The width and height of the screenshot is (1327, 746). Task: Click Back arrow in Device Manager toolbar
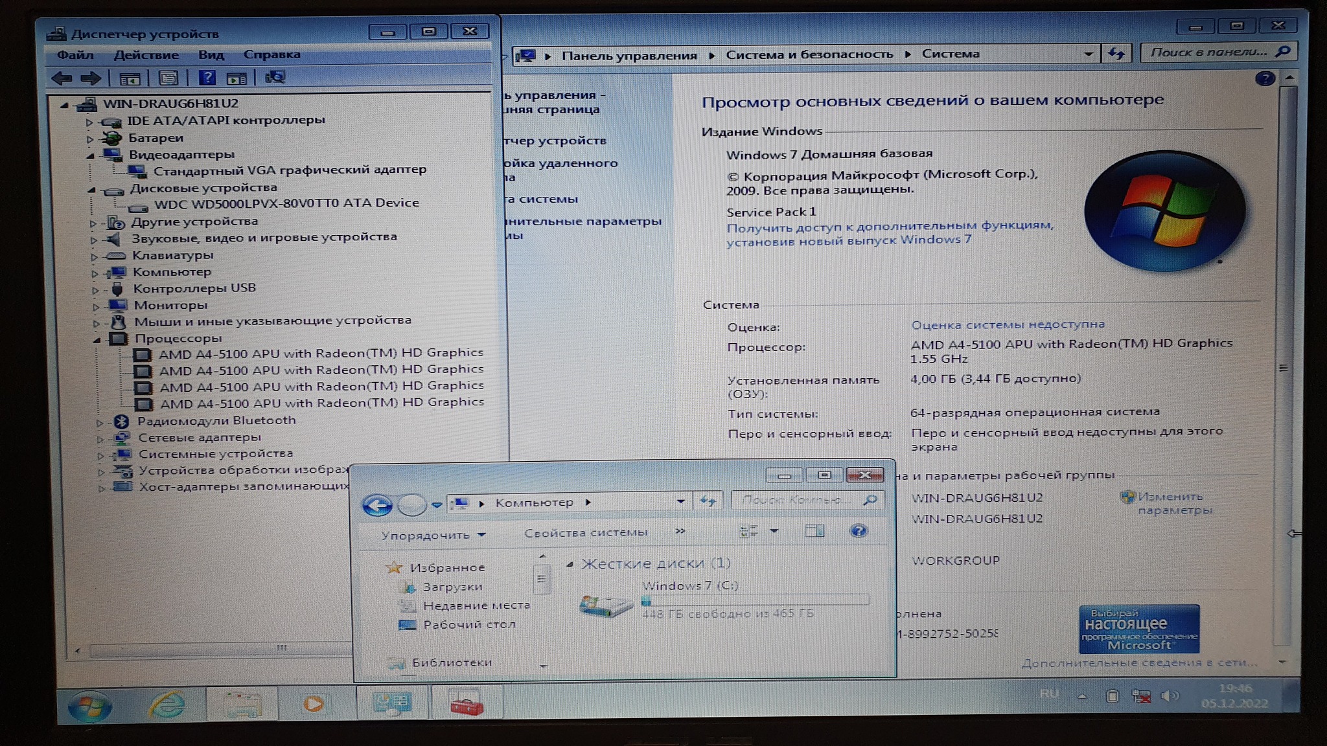point(61,78)
